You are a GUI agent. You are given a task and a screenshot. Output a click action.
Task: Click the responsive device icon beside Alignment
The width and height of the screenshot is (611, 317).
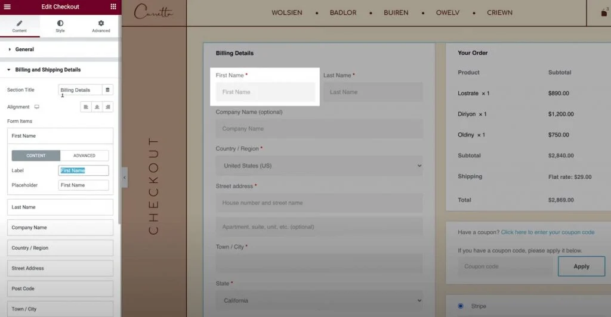(x=37, y=107)
